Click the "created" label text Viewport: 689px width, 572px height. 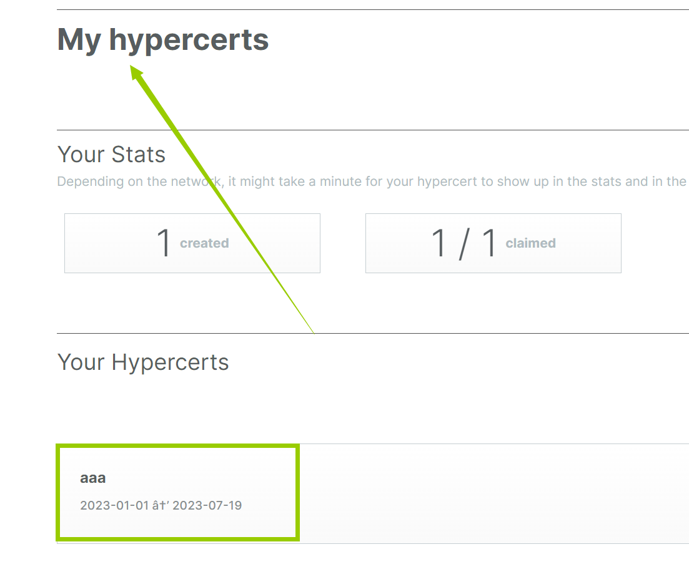tap(204, 243)
